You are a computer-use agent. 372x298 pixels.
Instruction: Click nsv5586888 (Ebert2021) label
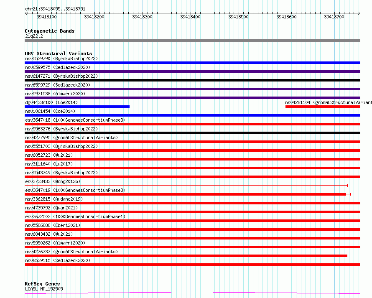[53, 225]
